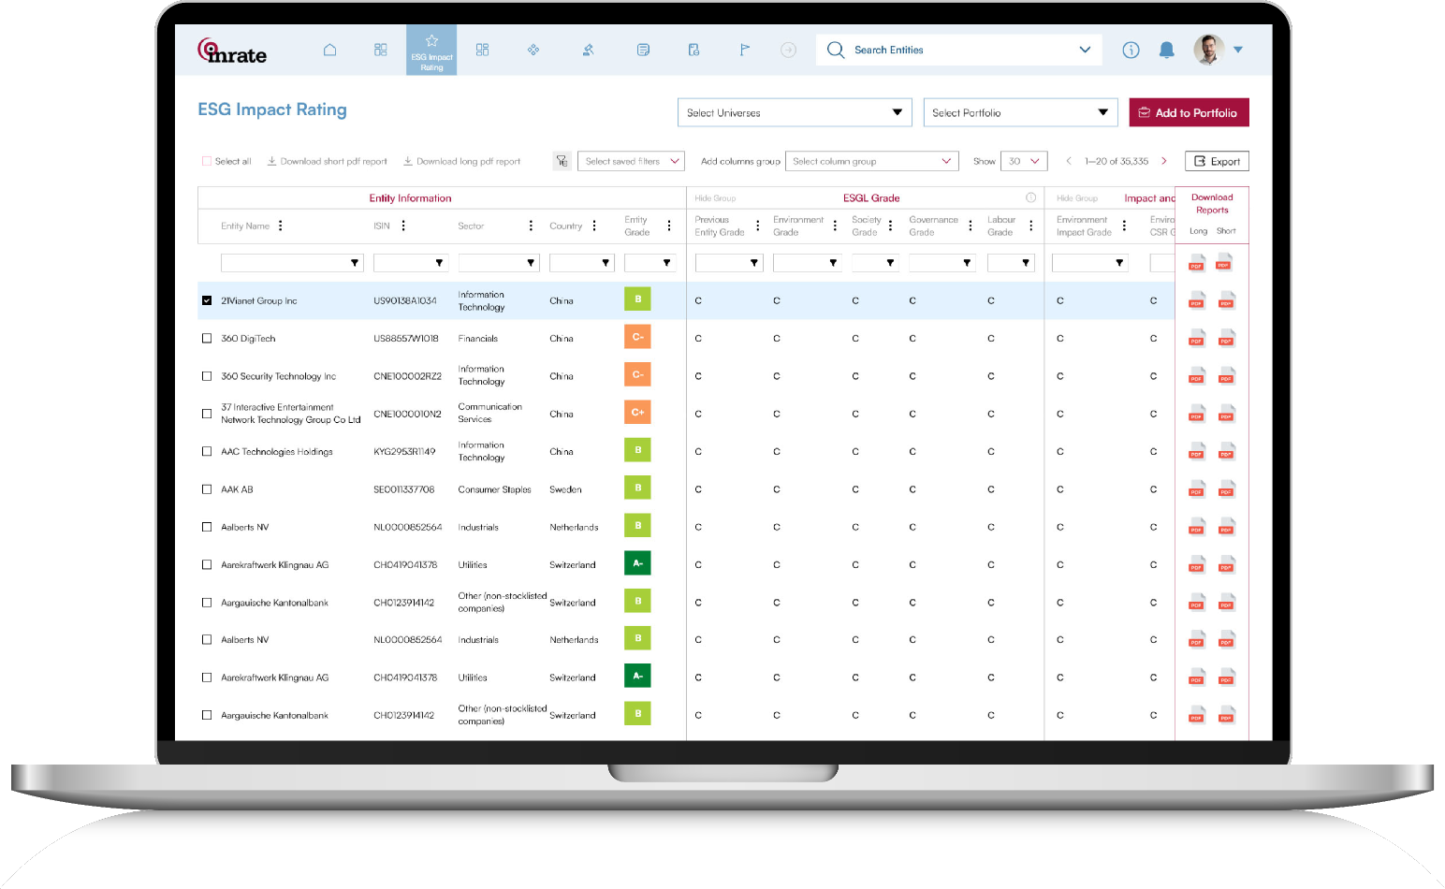This screenshot has width=1445, height=889.
Task: Open the Select column group dropdown
Action: pyautogui.click(x=871, y=161)
